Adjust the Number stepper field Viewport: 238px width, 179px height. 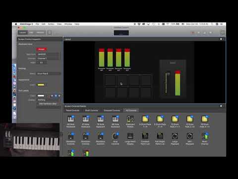pyautogui.click(x=42, y=63)
